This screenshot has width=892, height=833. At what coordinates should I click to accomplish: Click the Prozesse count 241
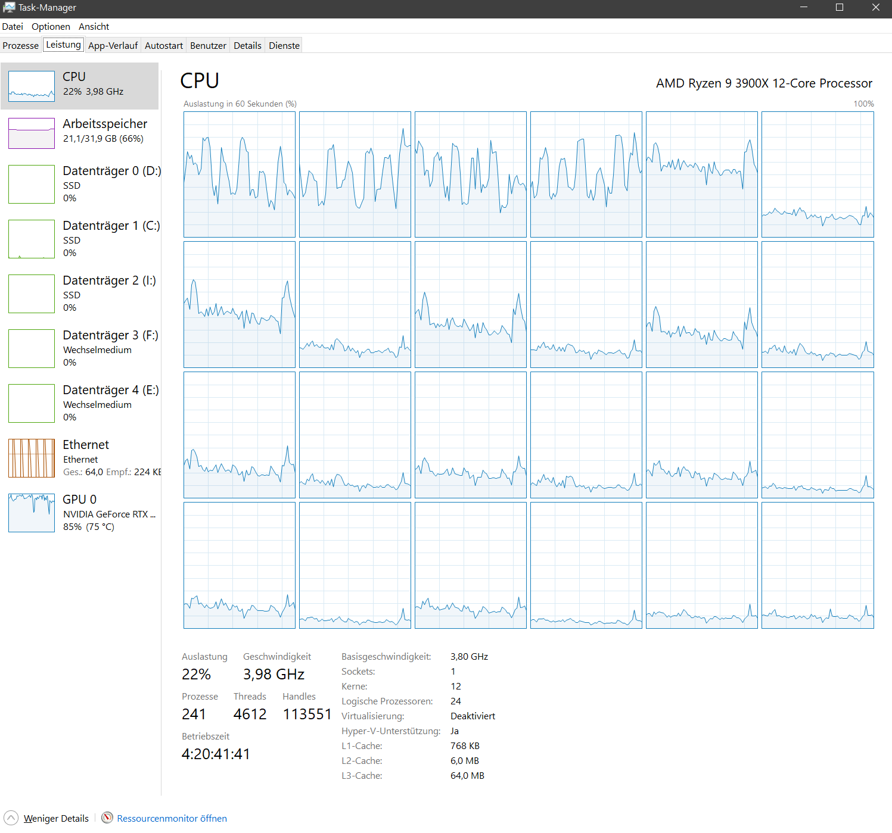point(194,714)
